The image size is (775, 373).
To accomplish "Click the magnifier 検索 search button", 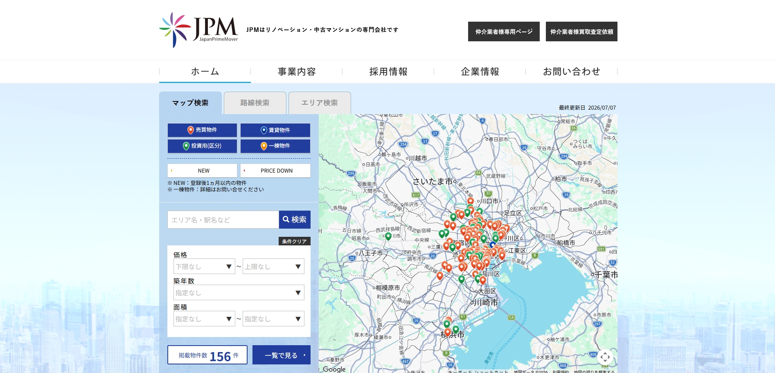I will (x=295, y=220).
